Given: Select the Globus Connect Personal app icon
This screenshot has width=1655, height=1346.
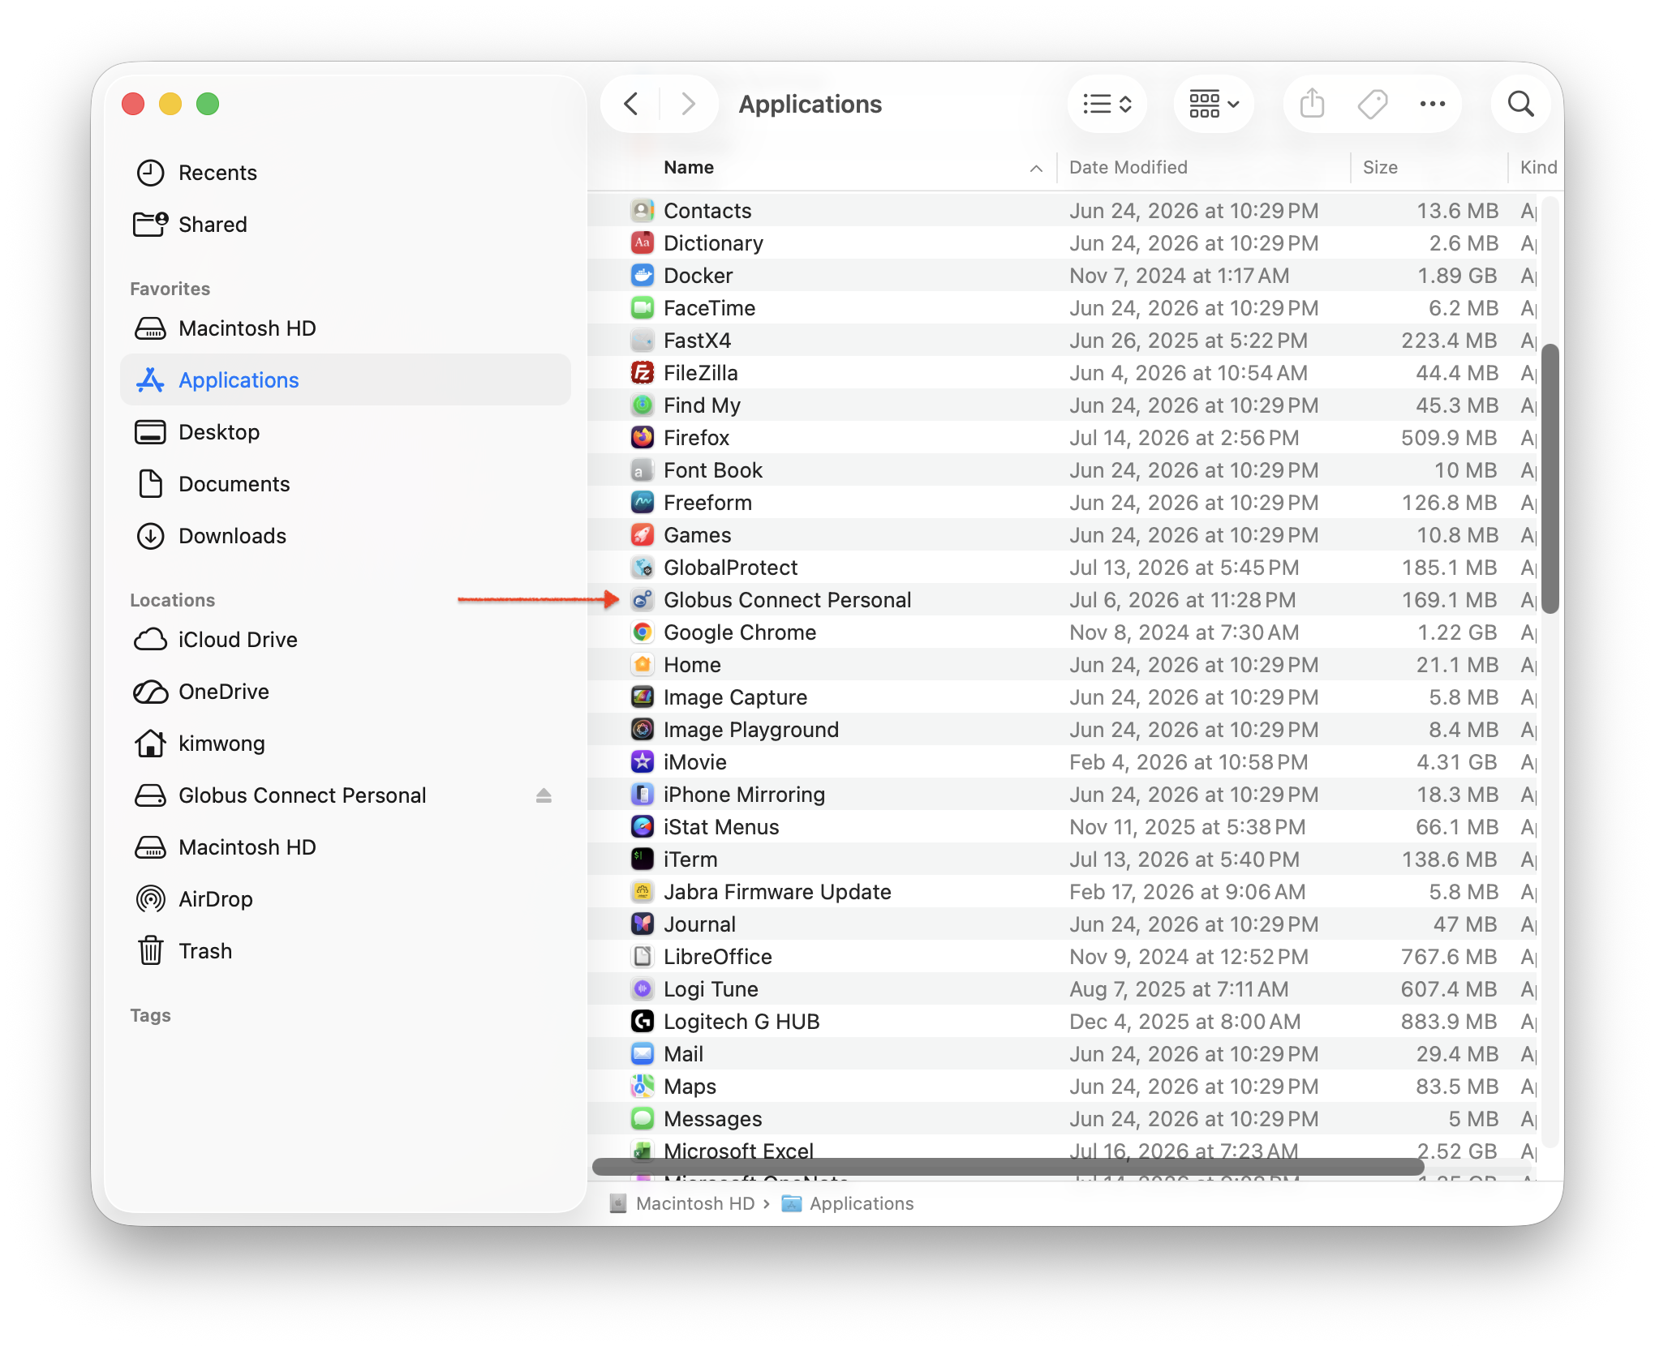Looking at the screenshot, I should [643, 600].
